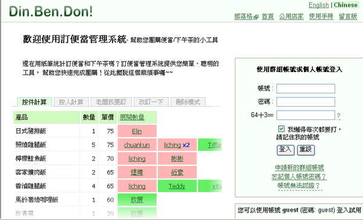363x220 pixels.
Task: Click the 日式豬排飯 product name
Action: pos(31,131)
